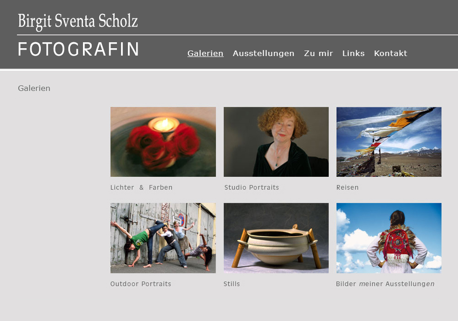Viewport: 458px width, 321px height.
Task: Click the Studio Portraits caption link
Action: click(252, 187)
